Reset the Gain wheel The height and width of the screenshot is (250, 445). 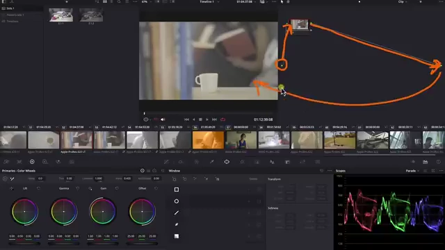117,188
